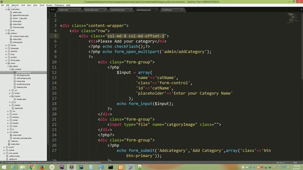
Task: Expand the user_guide folder arrow
Action: pos(4,153)
